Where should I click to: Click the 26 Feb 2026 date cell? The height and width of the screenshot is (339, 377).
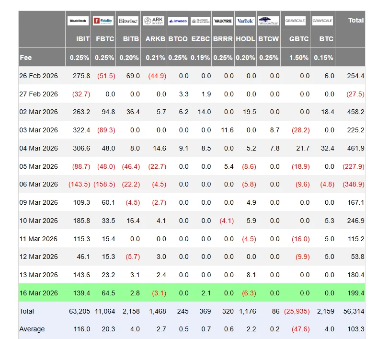coord(39,76)
